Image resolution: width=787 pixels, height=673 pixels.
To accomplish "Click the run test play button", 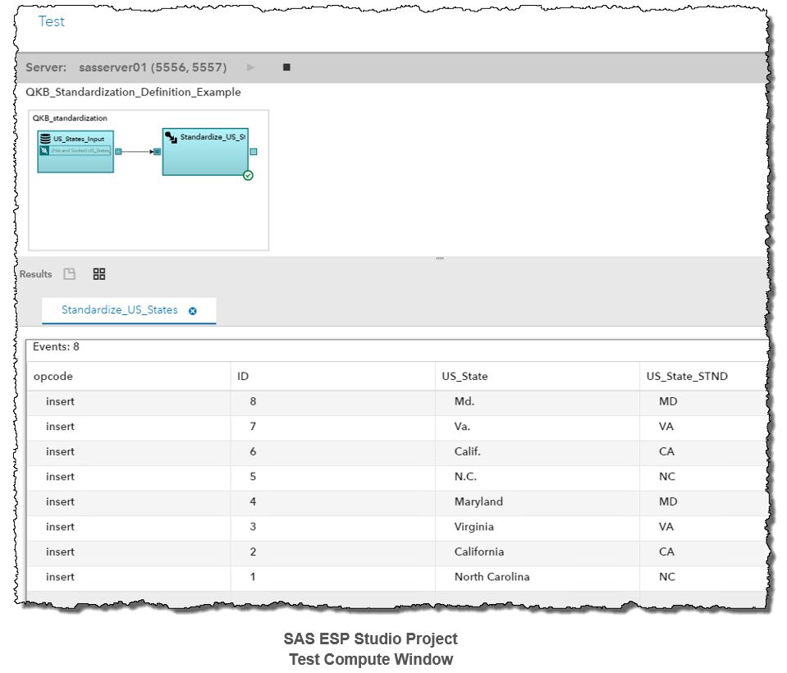I will [x=251, y=67].
